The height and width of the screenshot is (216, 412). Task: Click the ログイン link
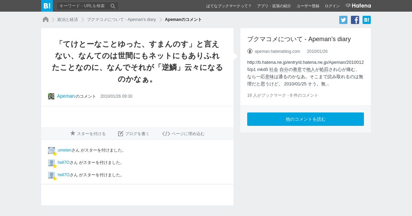[332, 6]
